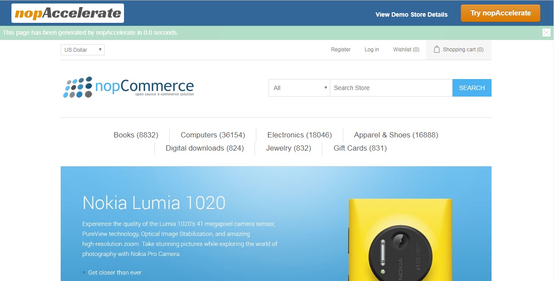This screenshot has height=281, width=554.
Task: Go to Digital downloads (824)
Action: click(204, 148)
